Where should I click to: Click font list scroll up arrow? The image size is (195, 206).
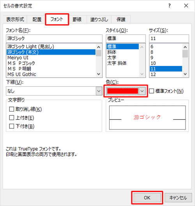tap(99, 47)
